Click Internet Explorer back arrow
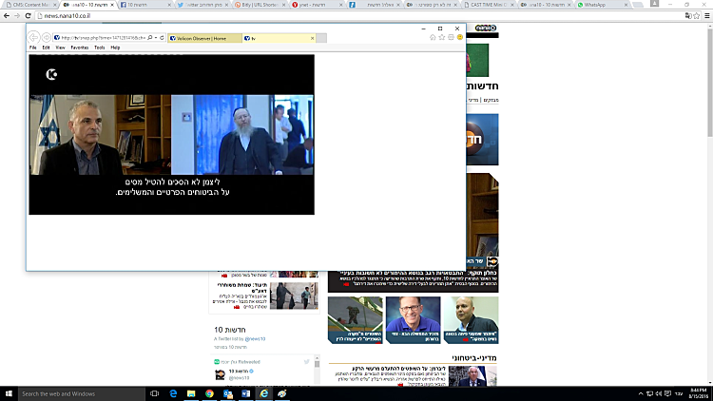Image resolution: width=713 pixels, height=401 pixels. click(x=33, y=38)
